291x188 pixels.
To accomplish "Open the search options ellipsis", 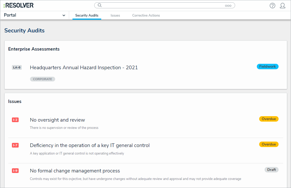I will pyautogui.click(x=228, y=5).
